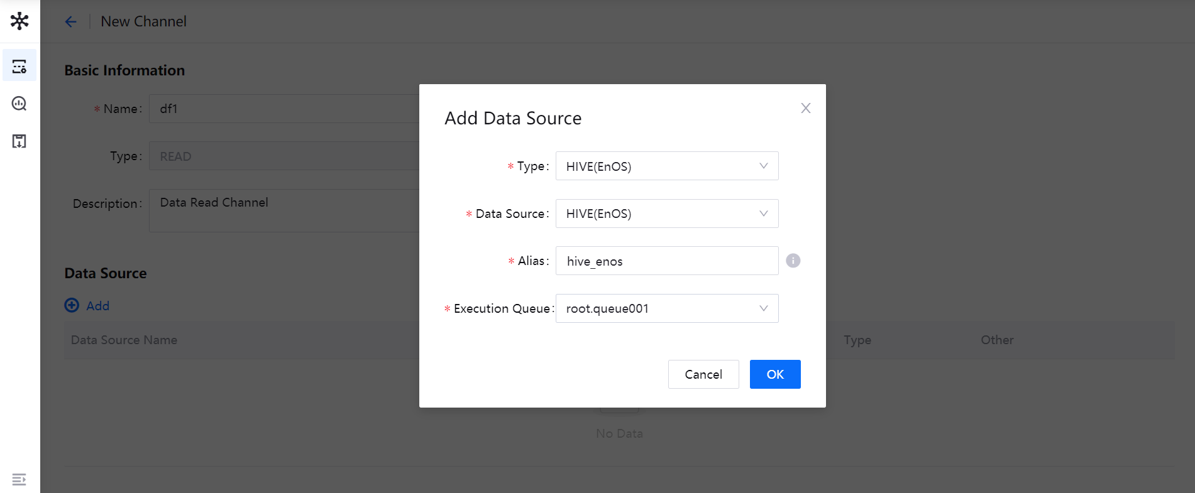
Task: Expand the sidebar menu at bottom
Action: coord(19,479)
